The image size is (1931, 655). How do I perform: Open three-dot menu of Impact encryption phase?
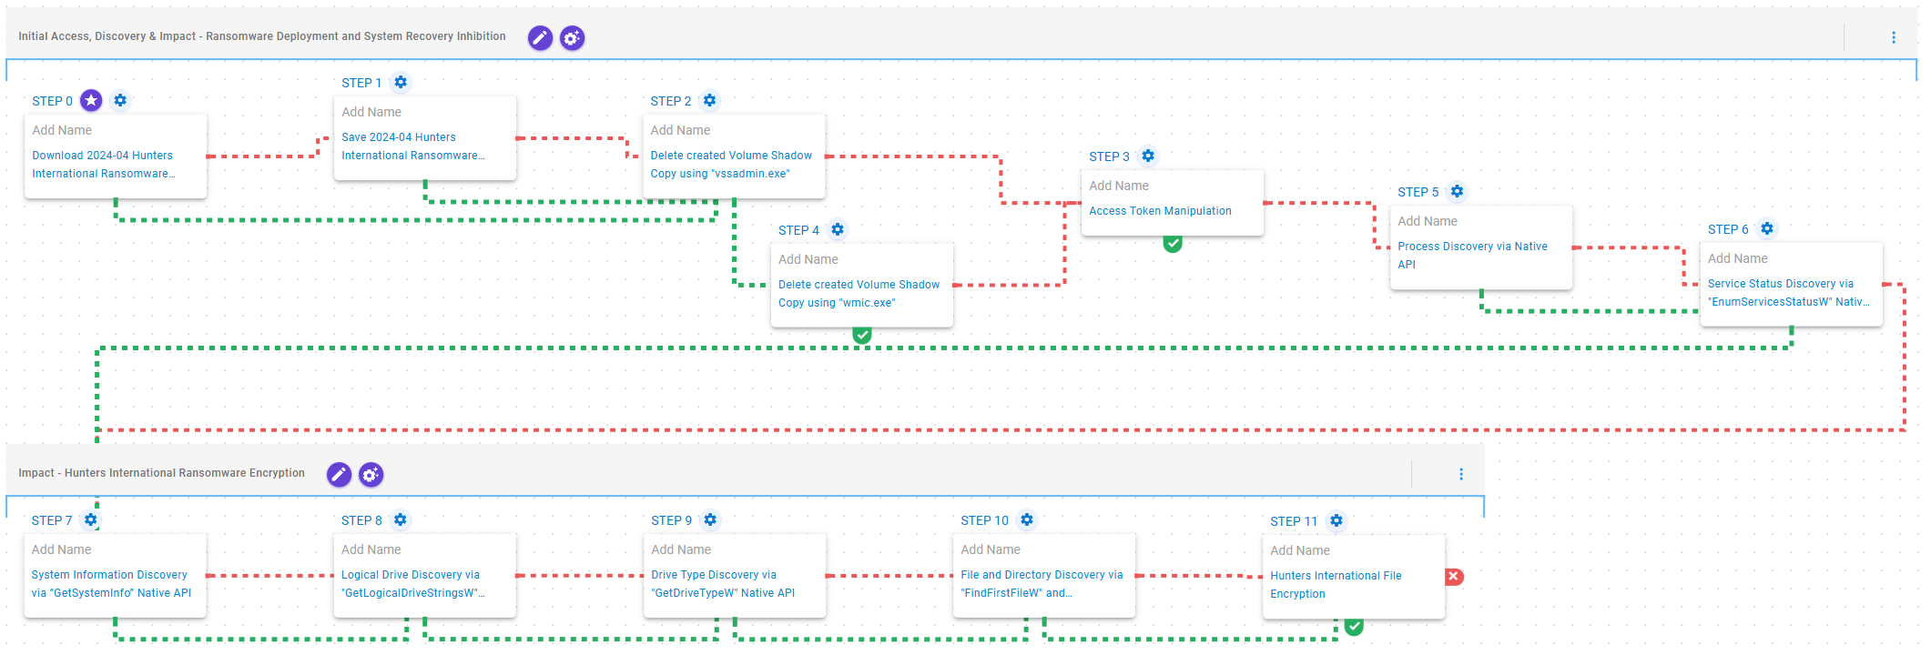pos(1461,474)
